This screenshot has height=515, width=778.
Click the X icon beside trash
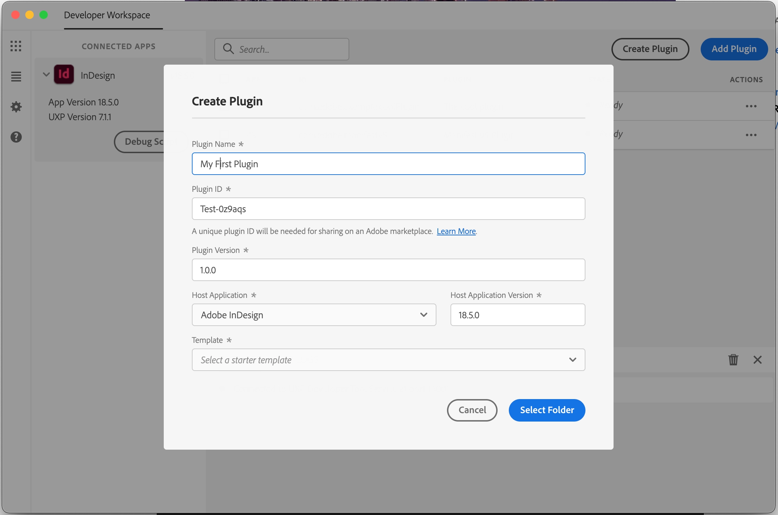[x=758, y=360]
